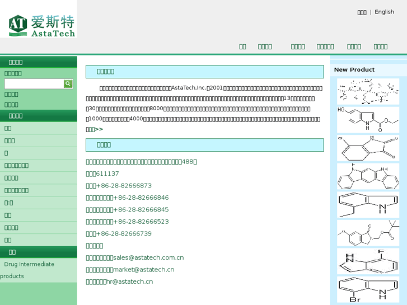Click phone number +86-28-82666873

coord(124,186)
